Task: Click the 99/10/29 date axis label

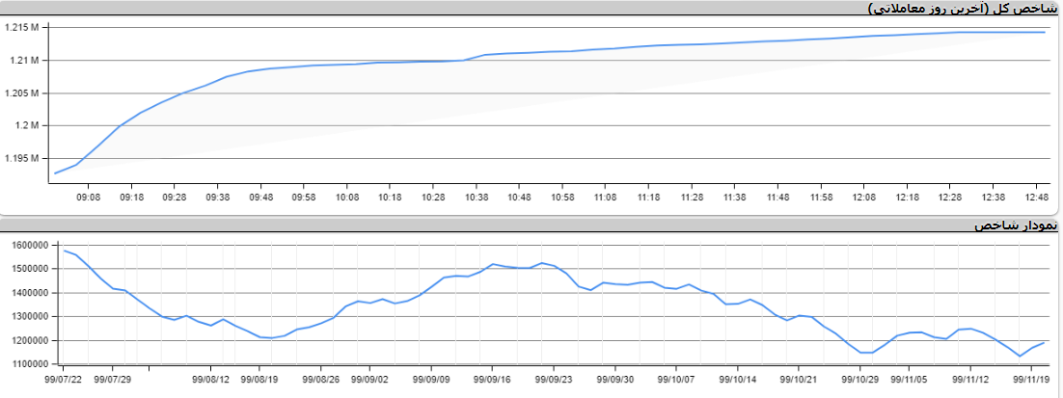Action: [x=860, y=380]
